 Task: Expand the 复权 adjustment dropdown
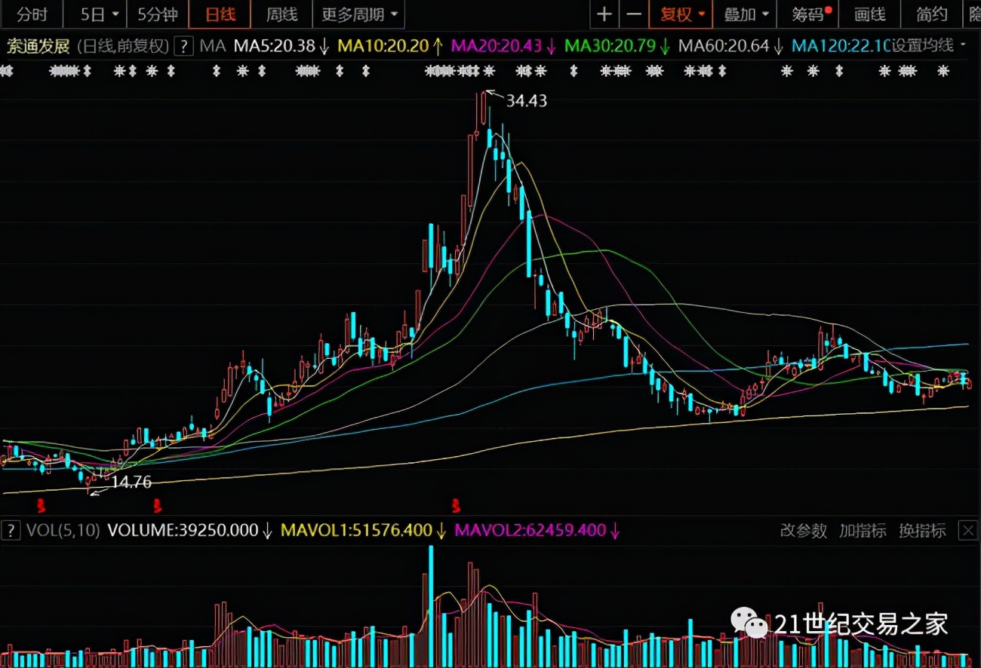coord(682,14)
